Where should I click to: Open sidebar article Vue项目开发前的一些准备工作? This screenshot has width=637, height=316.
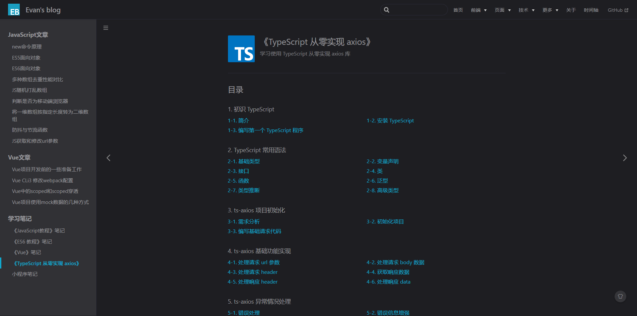click(47, 170)
